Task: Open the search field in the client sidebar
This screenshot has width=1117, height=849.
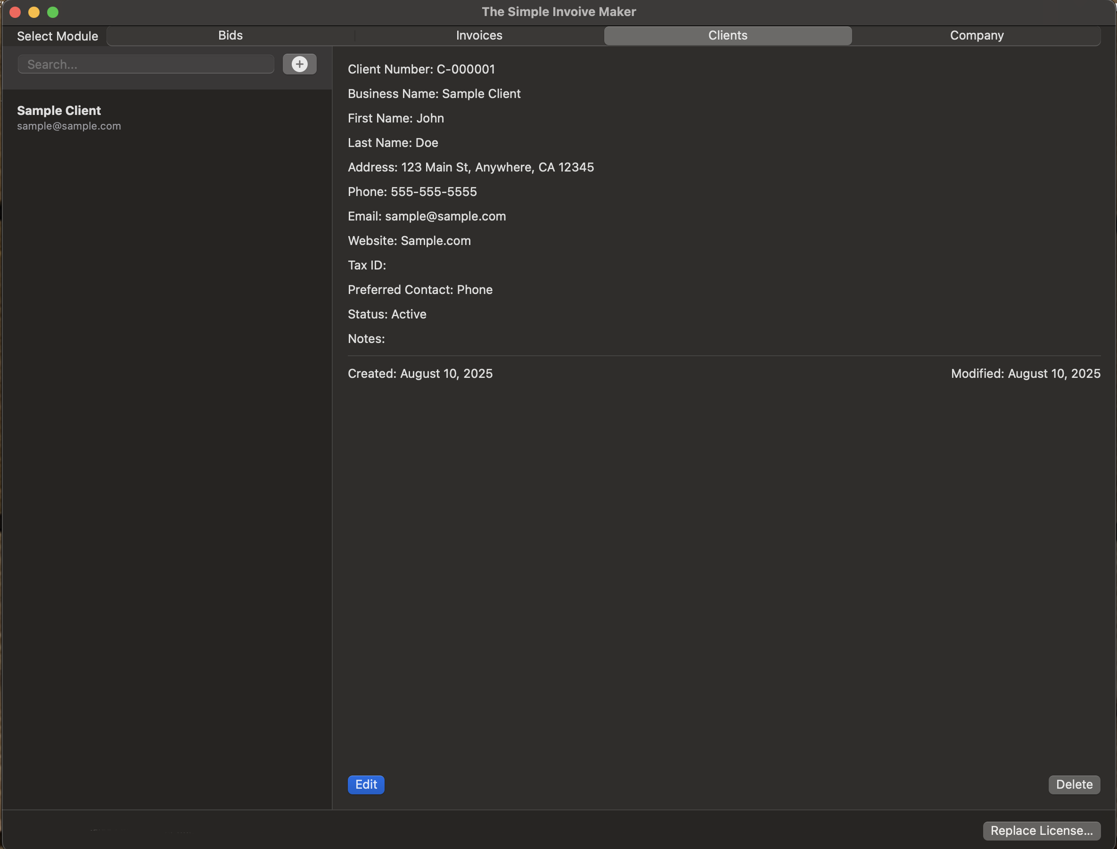Action: (x=146, y=64)
